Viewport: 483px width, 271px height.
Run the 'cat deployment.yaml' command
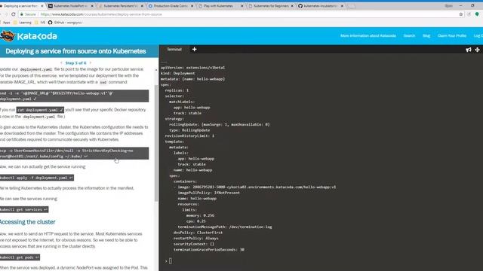point(40,110)
